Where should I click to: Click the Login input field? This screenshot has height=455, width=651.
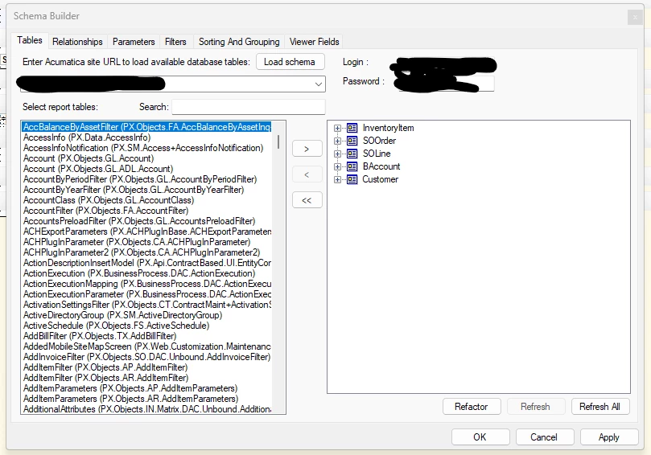pos(447,63)
